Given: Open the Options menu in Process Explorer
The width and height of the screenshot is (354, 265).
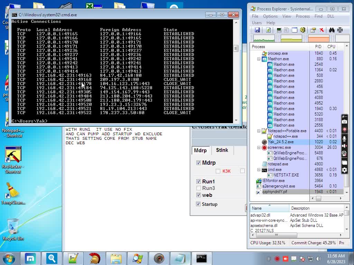Looking at the screenshot, I should point(270,16).
